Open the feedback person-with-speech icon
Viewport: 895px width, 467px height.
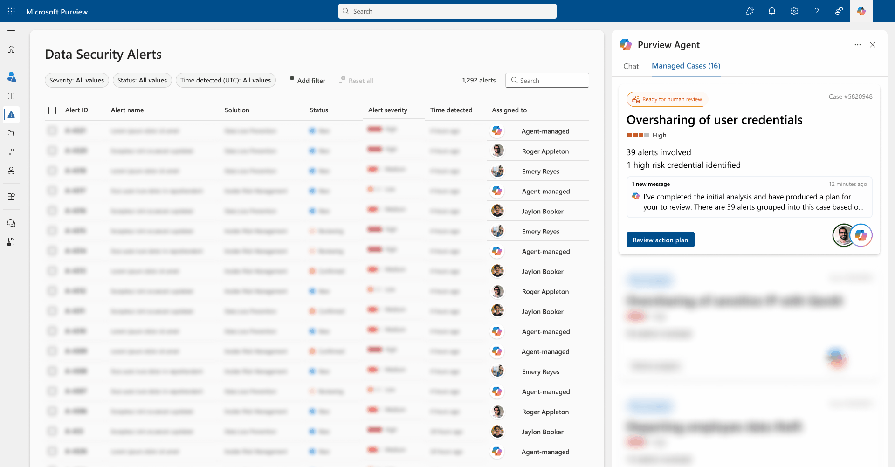(x=839, y=11)
